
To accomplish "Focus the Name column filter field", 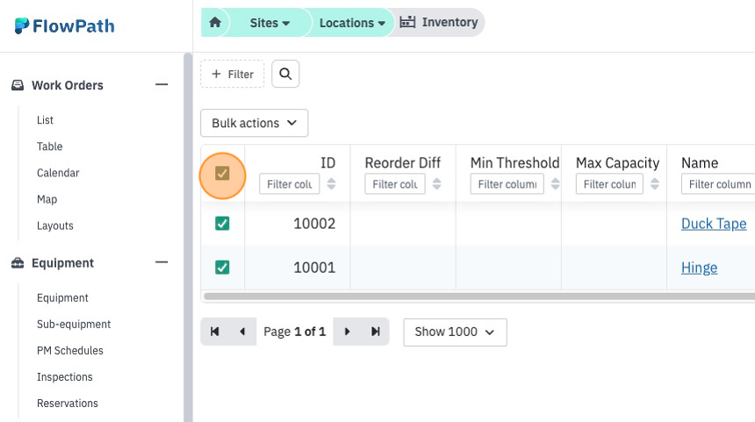I will tap(718, 184).
